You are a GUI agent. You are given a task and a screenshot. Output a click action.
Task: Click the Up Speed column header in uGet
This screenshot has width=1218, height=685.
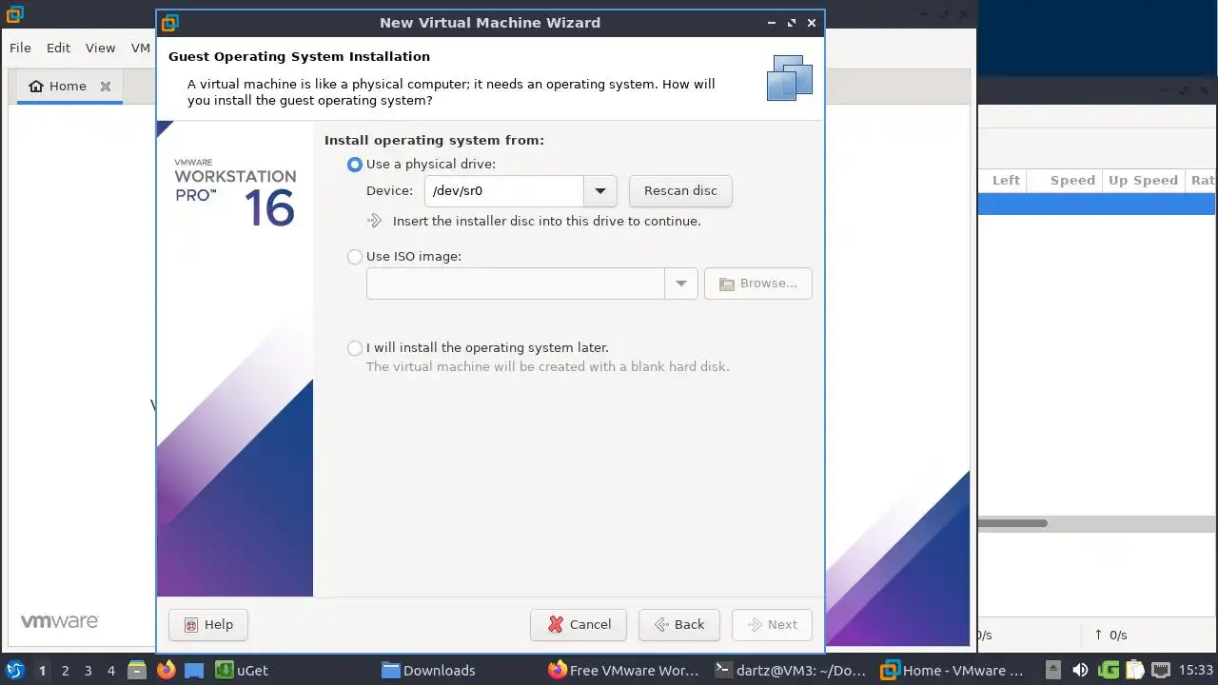(1143, 181)
